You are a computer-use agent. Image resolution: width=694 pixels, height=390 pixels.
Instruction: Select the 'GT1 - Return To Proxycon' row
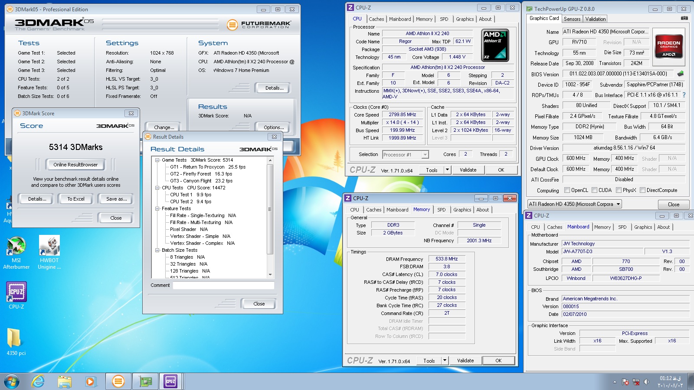tap(208, 167)
